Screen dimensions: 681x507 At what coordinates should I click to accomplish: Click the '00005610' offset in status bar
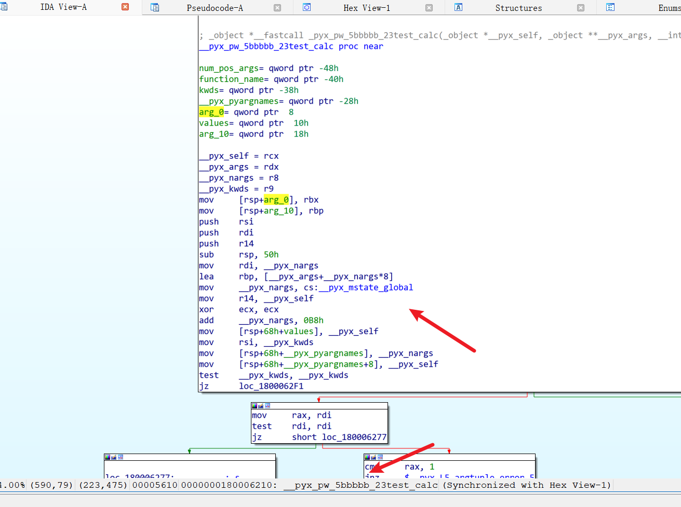coord(155,485)
